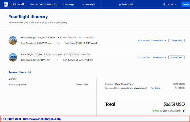Click 'Sao Paulo (GRU) - 06:45 am+1' text
The image size is (190, 122).
click(81, 43)
